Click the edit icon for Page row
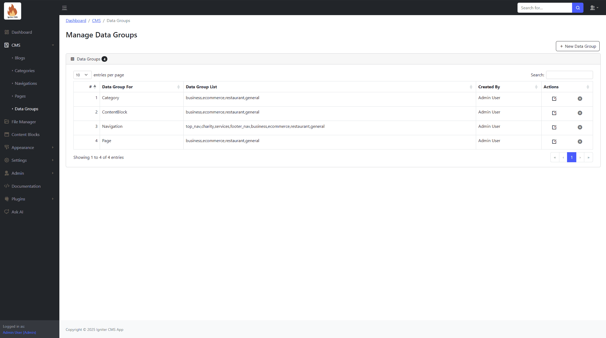This screenshot has height=338, width=606. [554, 142]
